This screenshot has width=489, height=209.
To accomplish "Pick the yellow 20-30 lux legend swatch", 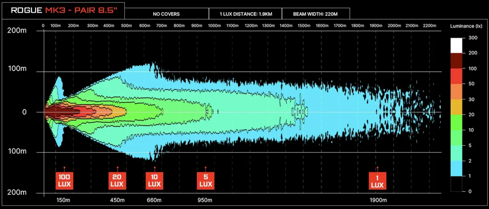I will pos(459,107).
